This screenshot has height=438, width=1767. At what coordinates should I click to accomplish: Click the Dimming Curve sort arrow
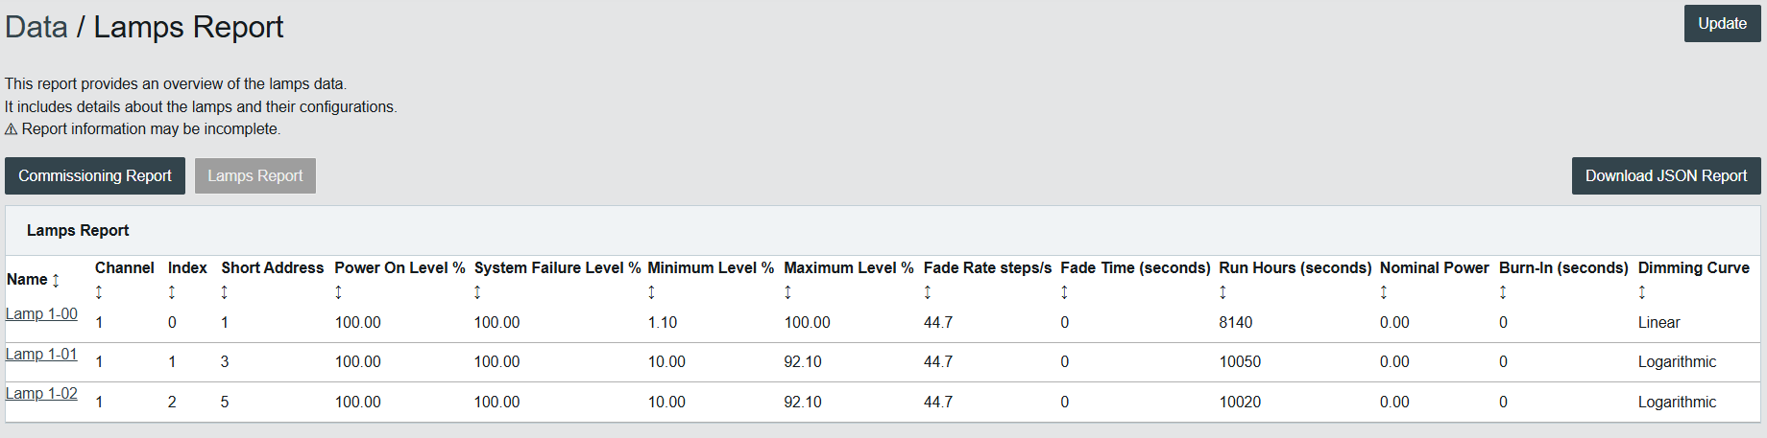point(1642,292)
